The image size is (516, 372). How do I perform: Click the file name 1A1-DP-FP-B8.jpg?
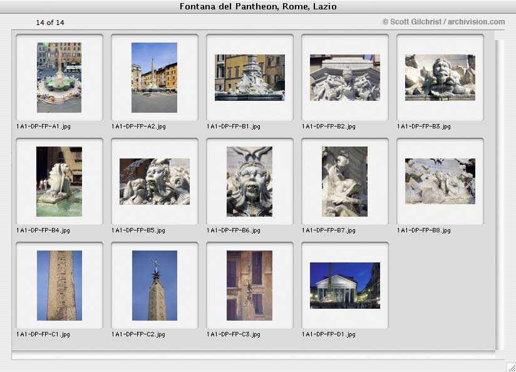point(423,230)
